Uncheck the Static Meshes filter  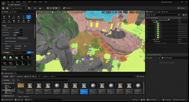pos(13,46)
